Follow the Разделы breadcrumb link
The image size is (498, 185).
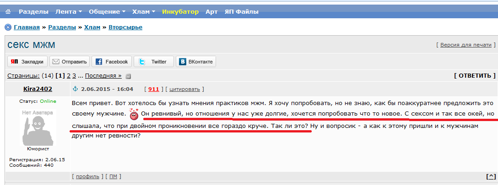coord(62,27)
